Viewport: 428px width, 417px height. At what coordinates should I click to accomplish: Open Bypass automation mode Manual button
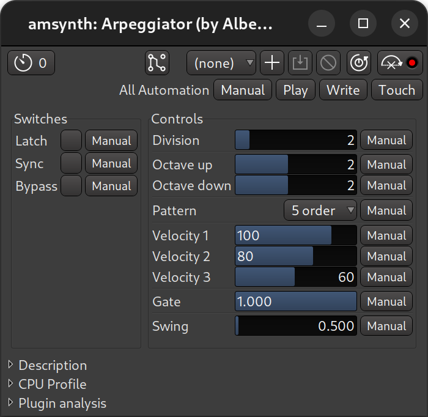(111, 186)
